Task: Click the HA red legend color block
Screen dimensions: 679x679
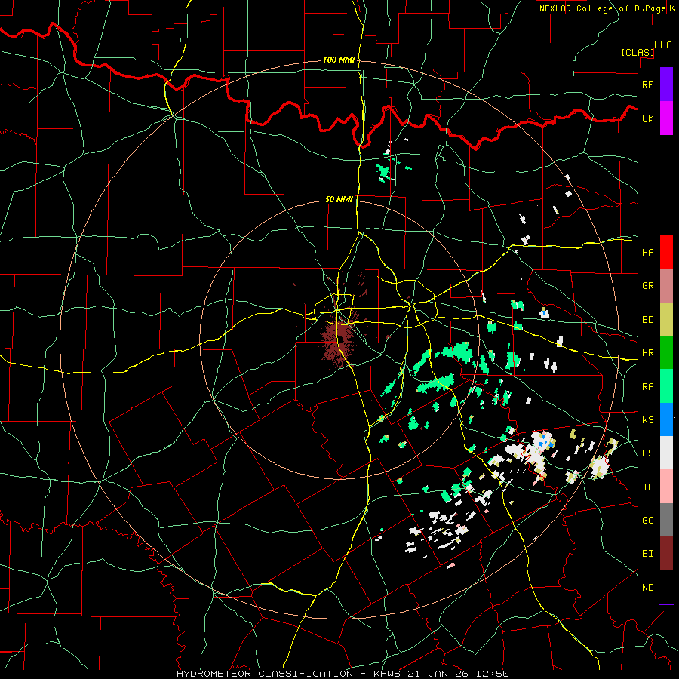Action: click(x=666, y=252)
